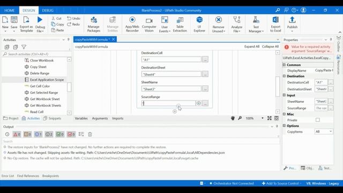Open Manage Packages
This screenshot has width=343, height=193.
(x=94, y=24)
